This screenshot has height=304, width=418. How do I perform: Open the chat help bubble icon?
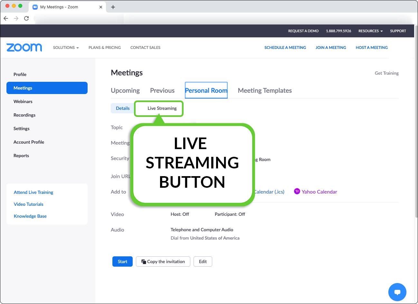(x=397, y=292)
